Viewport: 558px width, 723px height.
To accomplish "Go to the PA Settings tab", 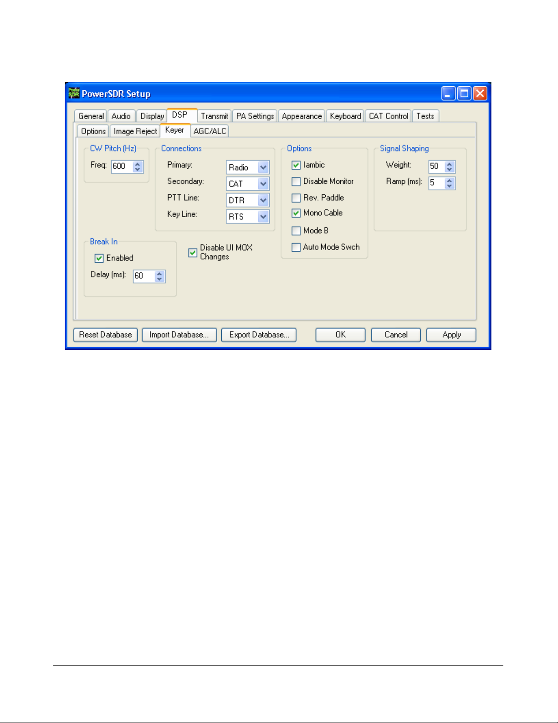I will click(255, 116).
